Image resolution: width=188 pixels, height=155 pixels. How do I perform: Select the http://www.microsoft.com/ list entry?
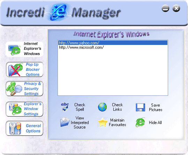[x=113, y=47]
